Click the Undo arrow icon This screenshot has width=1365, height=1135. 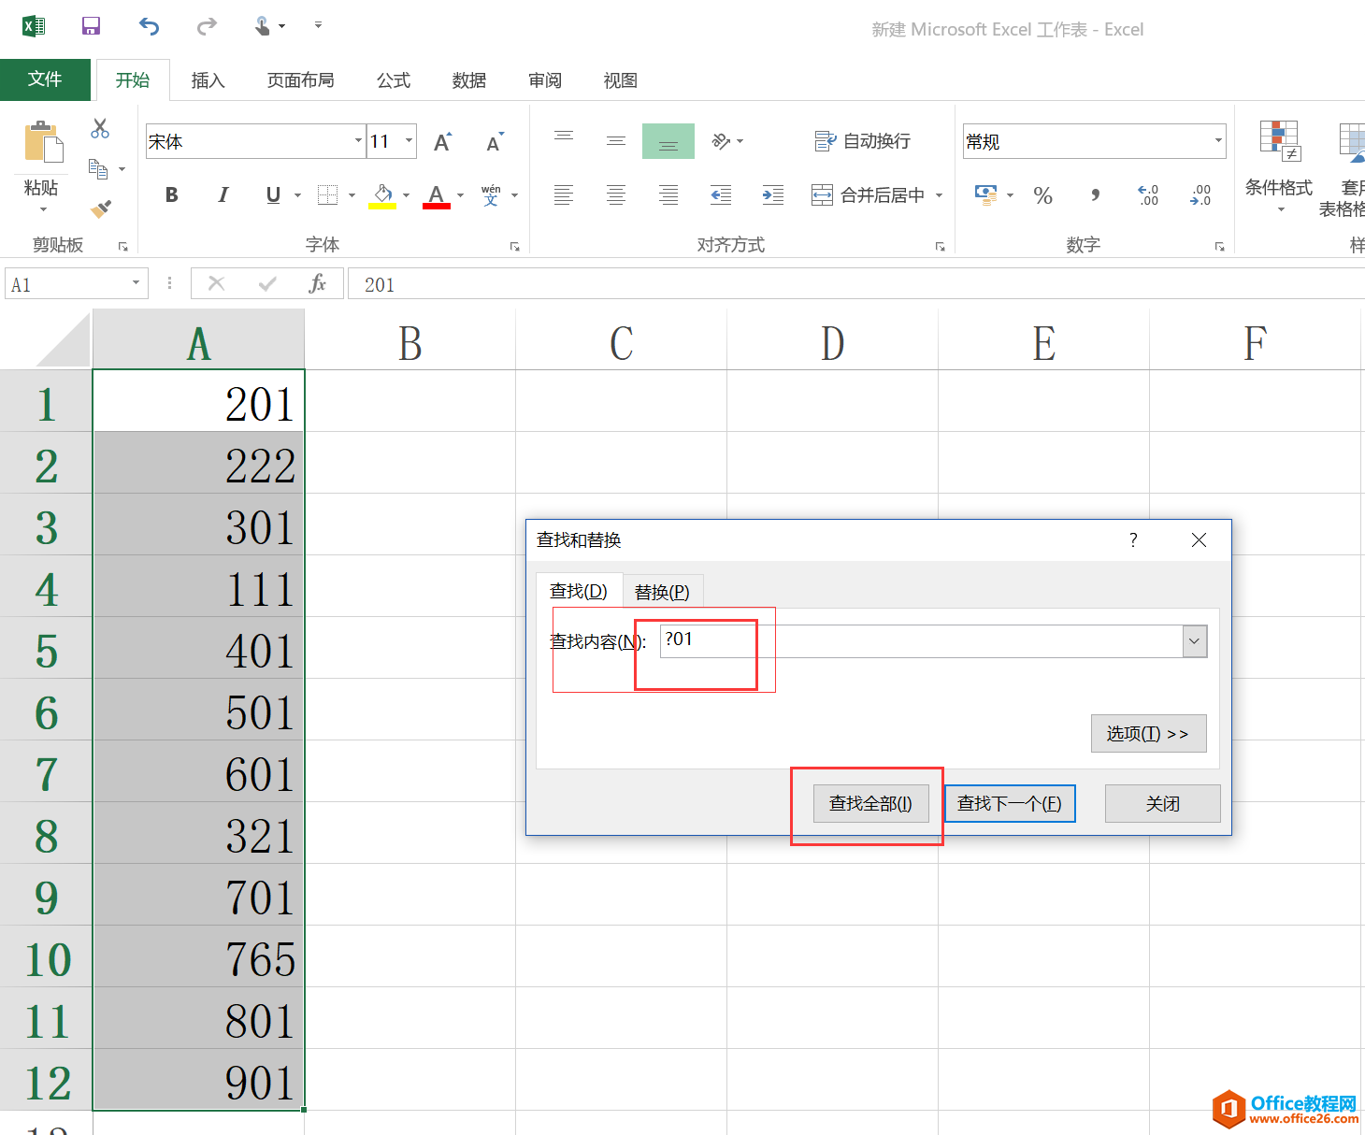pos(149,26)
